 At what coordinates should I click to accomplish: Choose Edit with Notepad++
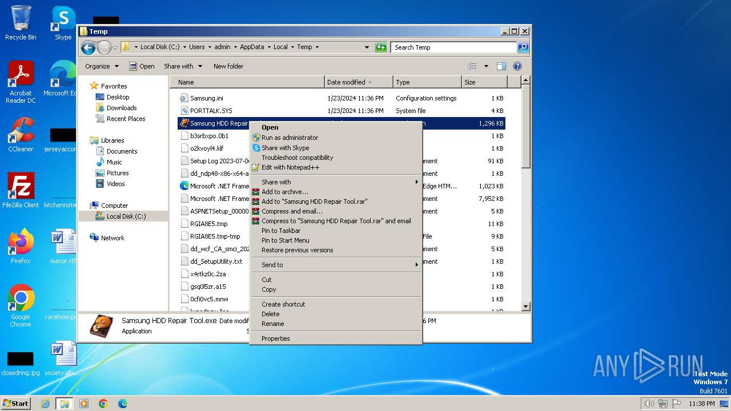pos(336,167)
